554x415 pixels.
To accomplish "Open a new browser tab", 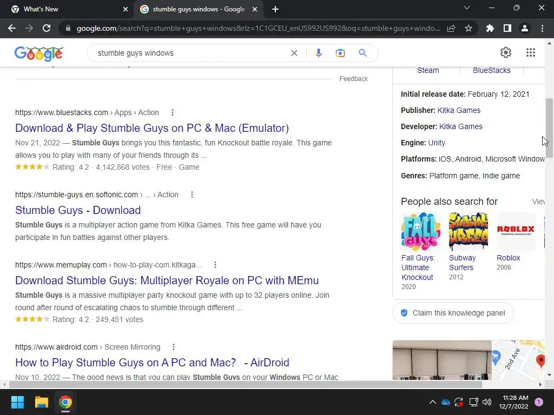I will coord(275,9).
